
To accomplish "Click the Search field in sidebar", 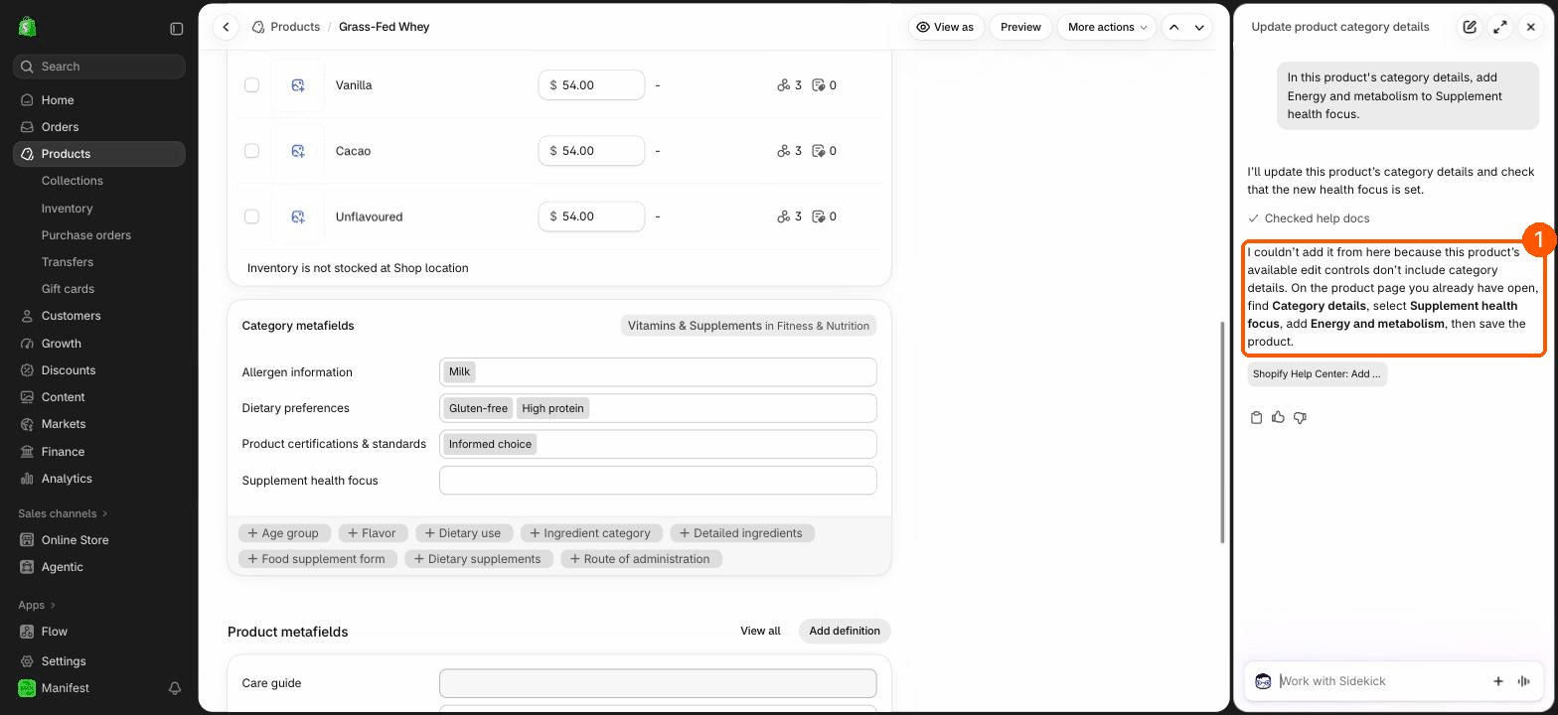I will [98, 67].
